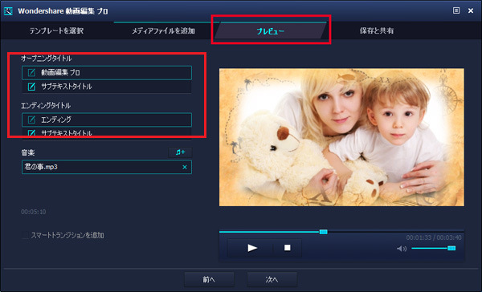The width and height of the screenshot is (482, 292).
Task: Click the 君の事.mp3 music field
Action: coord(107,167)
